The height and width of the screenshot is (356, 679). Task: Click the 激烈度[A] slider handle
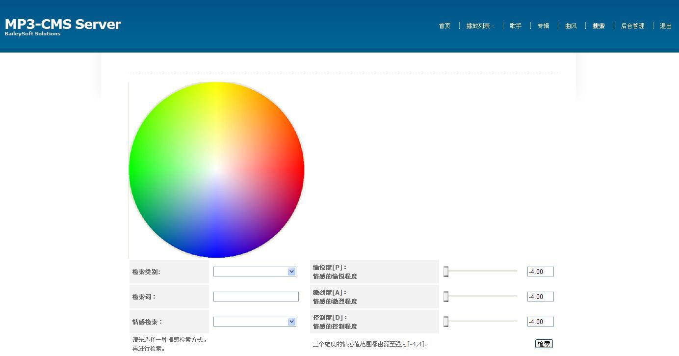coord(446,297)
